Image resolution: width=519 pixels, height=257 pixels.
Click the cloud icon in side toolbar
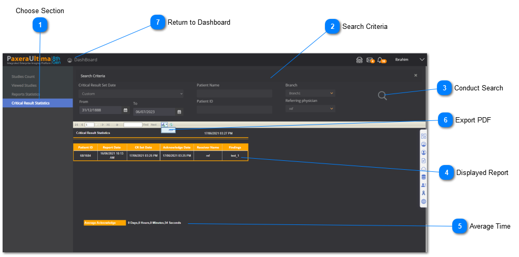(x=424, y=168)
